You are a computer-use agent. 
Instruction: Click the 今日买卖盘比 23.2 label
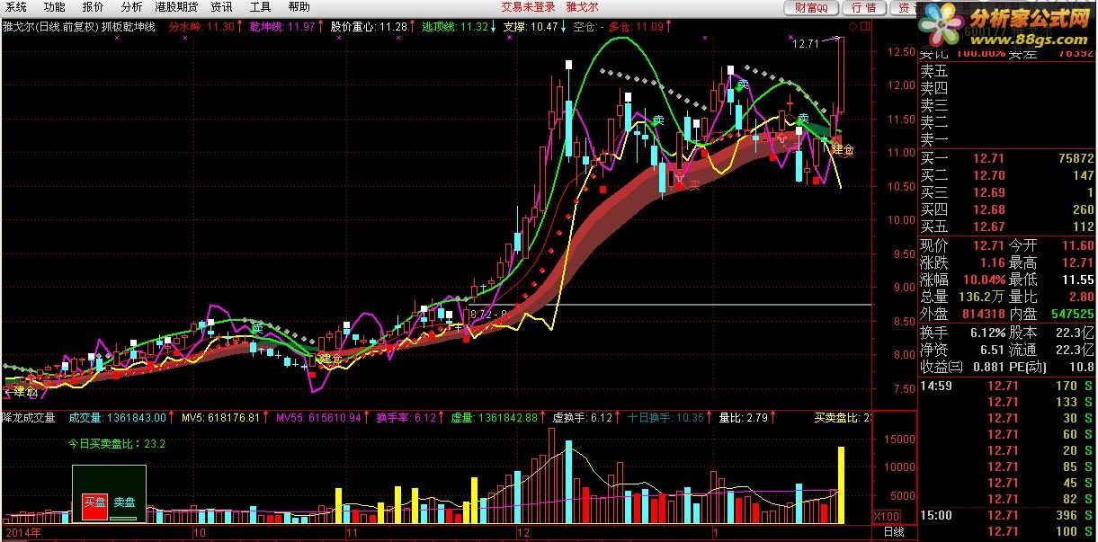(x=117, y=443)
